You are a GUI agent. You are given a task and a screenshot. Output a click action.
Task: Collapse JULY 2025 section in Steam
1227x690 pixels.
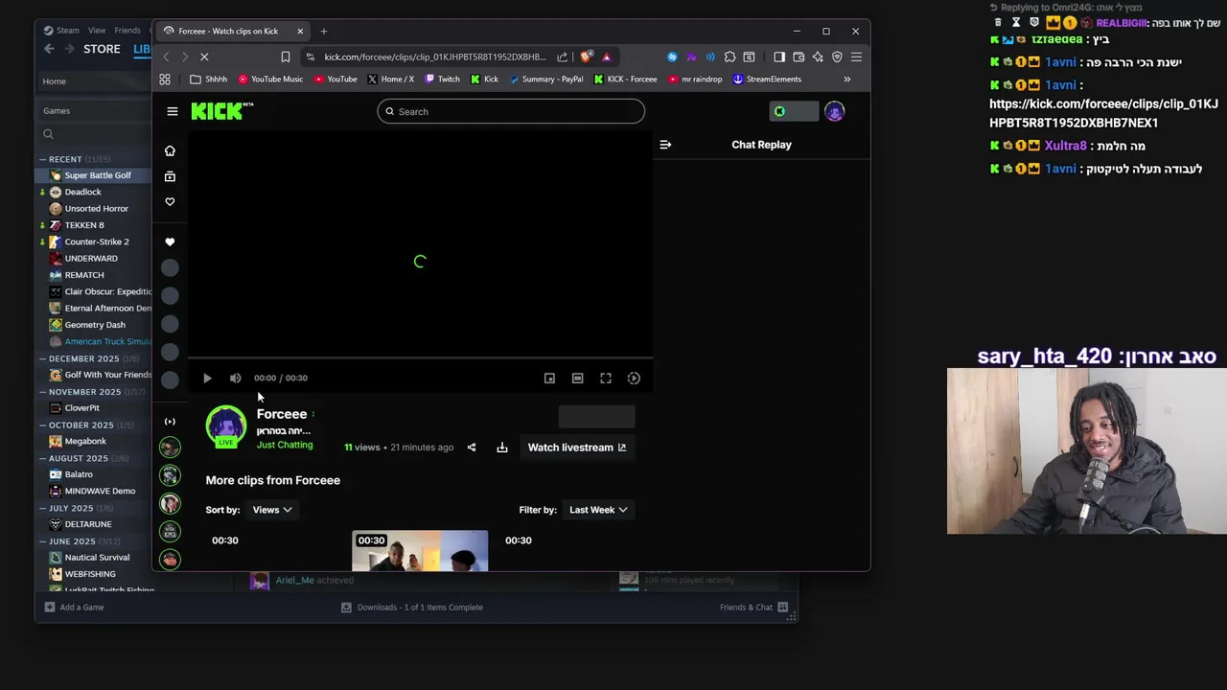[x=43, y=508]
